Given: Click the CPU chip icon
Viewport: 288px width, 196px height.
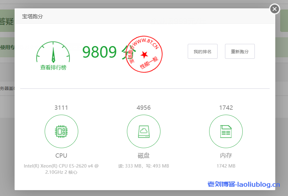Looking at the screenshot, I should [x=61, y=132].
